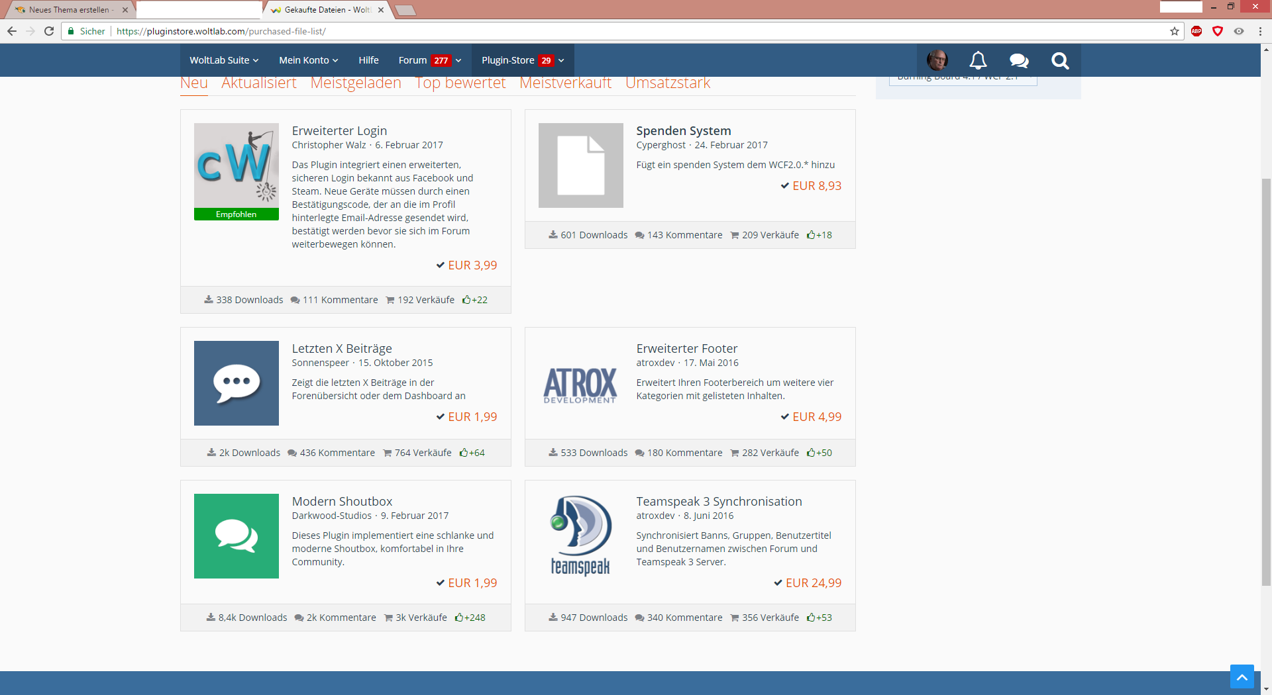Switch to the Meistgeladen tab
The height and width of the screenshot is (695, 1272).
click(x=356, y=83)
